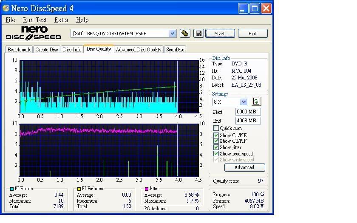Select the Disc Quality tab
357x223 pixels.
click(x=99, y=49)
